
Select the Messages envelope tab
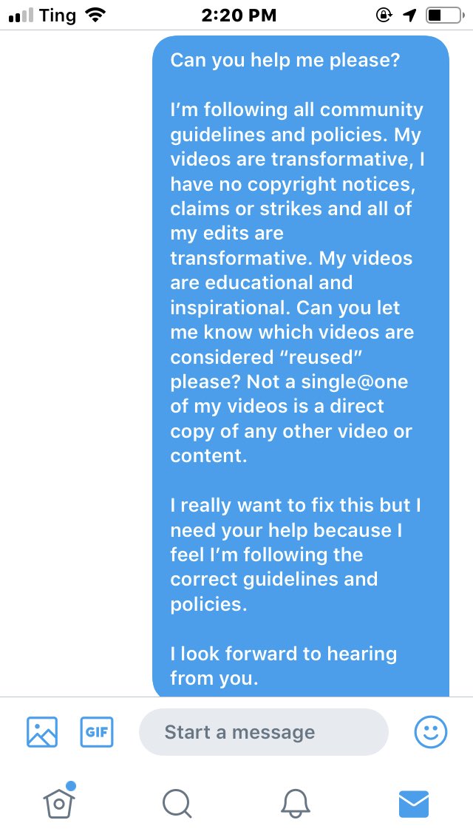414,804
